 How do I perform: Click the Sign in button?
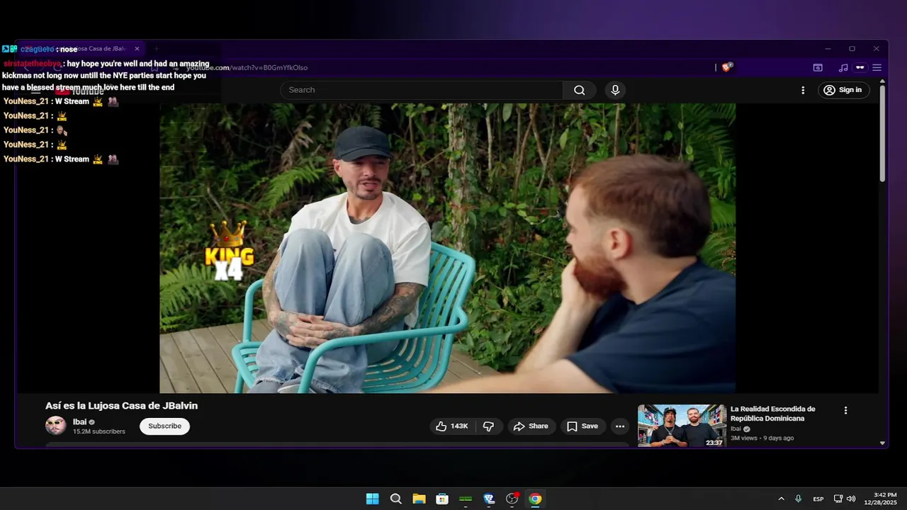point(843,90)
